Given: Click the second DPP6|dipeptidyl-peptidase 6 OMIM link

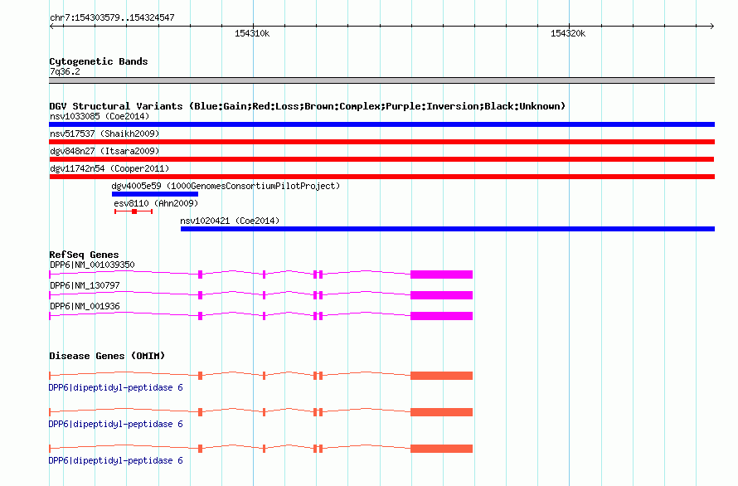Looking at the screenshot, I should point(116,425).
